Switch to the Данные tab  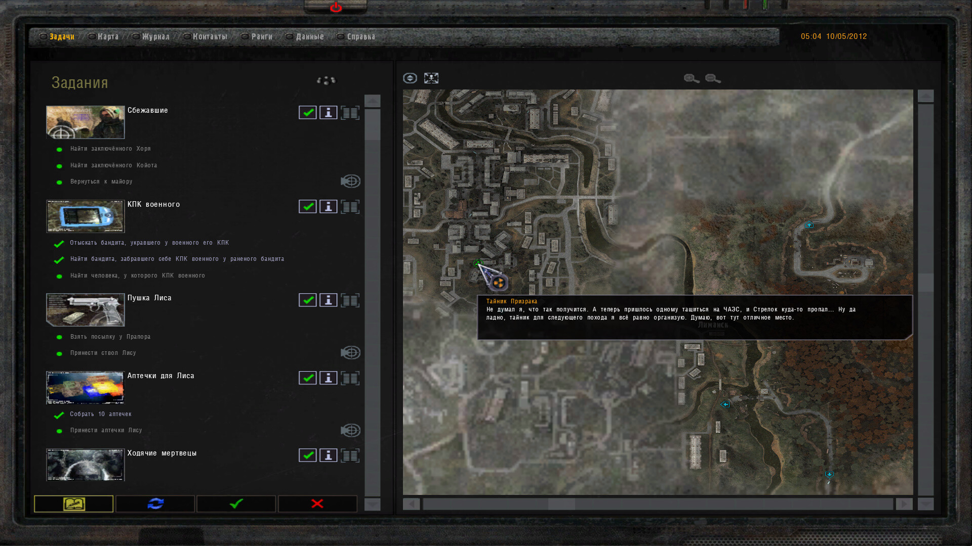[x=310, y=36]
